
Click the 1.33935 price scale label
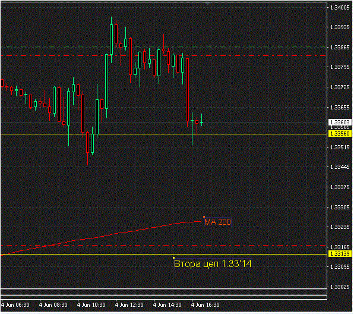[340, 27]
